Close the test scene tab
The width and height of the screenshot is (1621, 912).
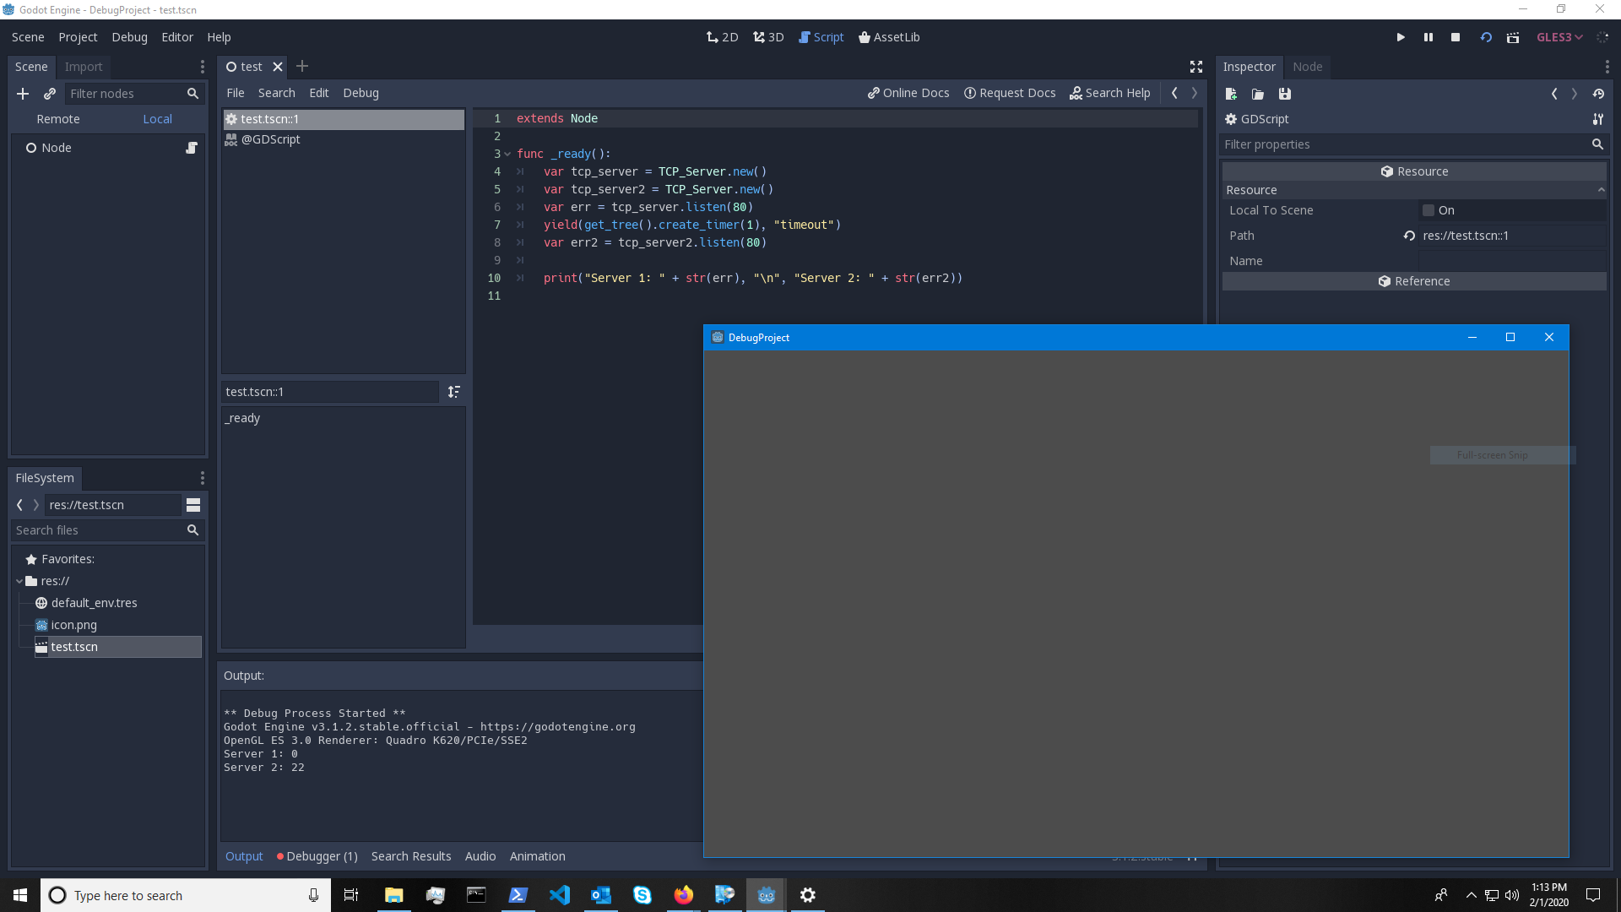pos(277,67)
